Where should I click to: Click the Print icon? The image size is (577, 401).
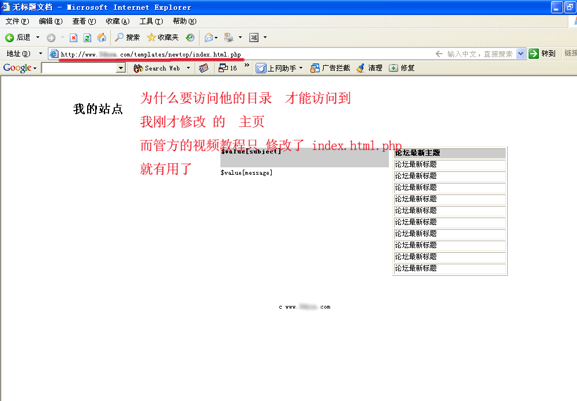pyautogui.click(x=229, y=38)
